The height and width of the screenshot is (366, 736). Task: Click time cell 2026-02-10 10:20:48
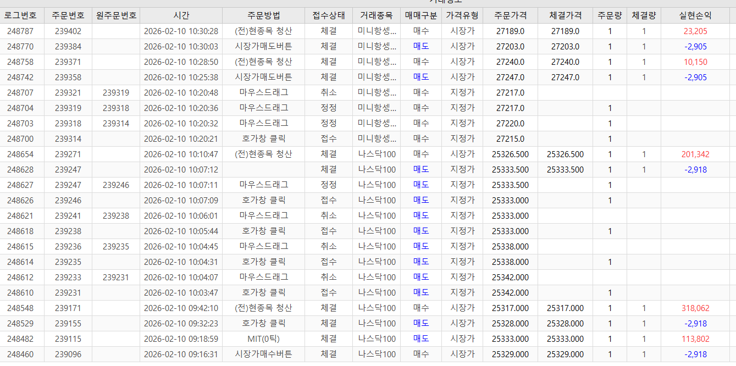tap(181, 93)
